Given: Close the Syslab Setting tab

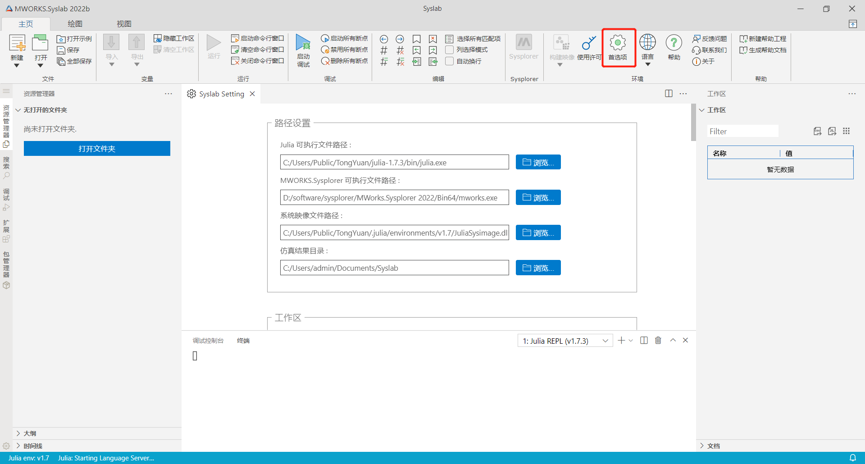Looking at the screenshot, I should (x=252, y=94).
